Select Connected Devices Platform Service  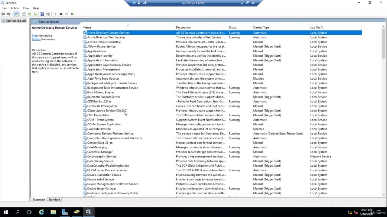pos(110,134)
